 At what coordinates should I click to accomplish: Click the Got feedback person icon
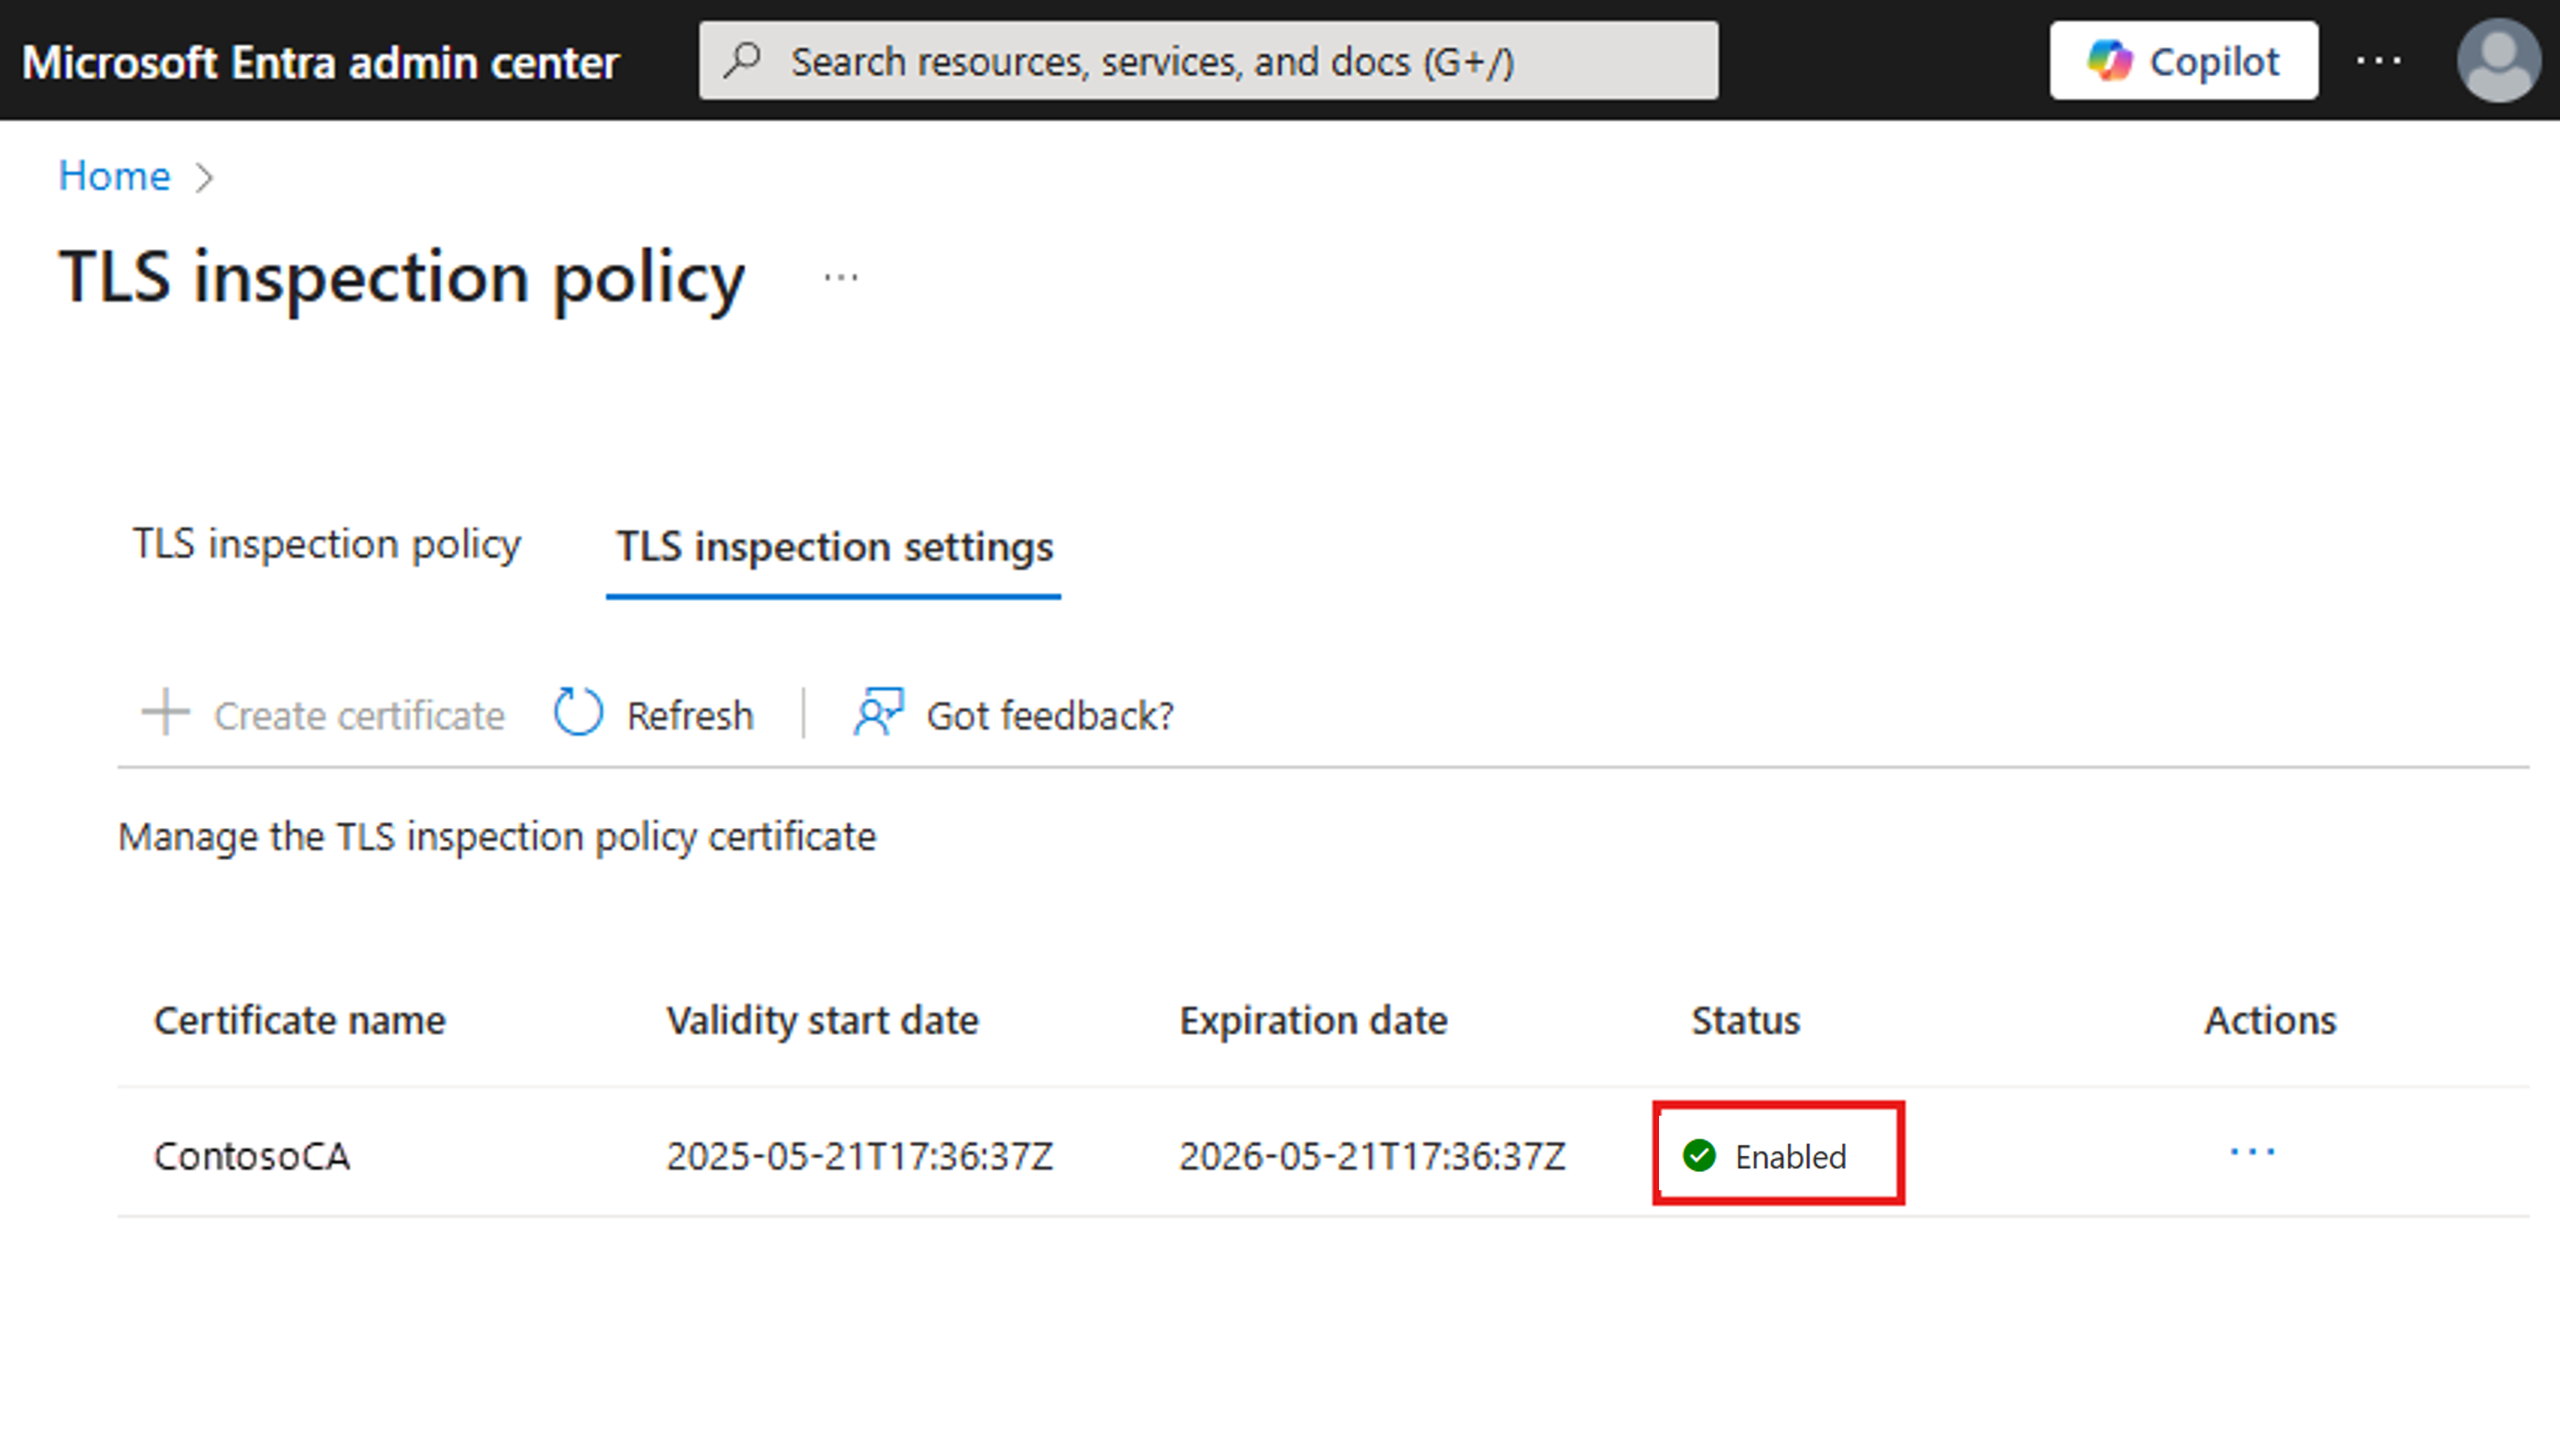coord(878,712)
